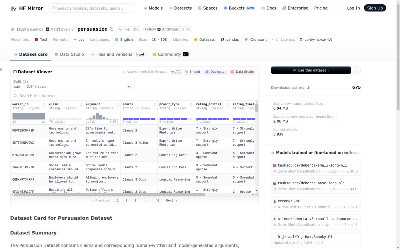Open the three-dot dataset options menu

357,70
